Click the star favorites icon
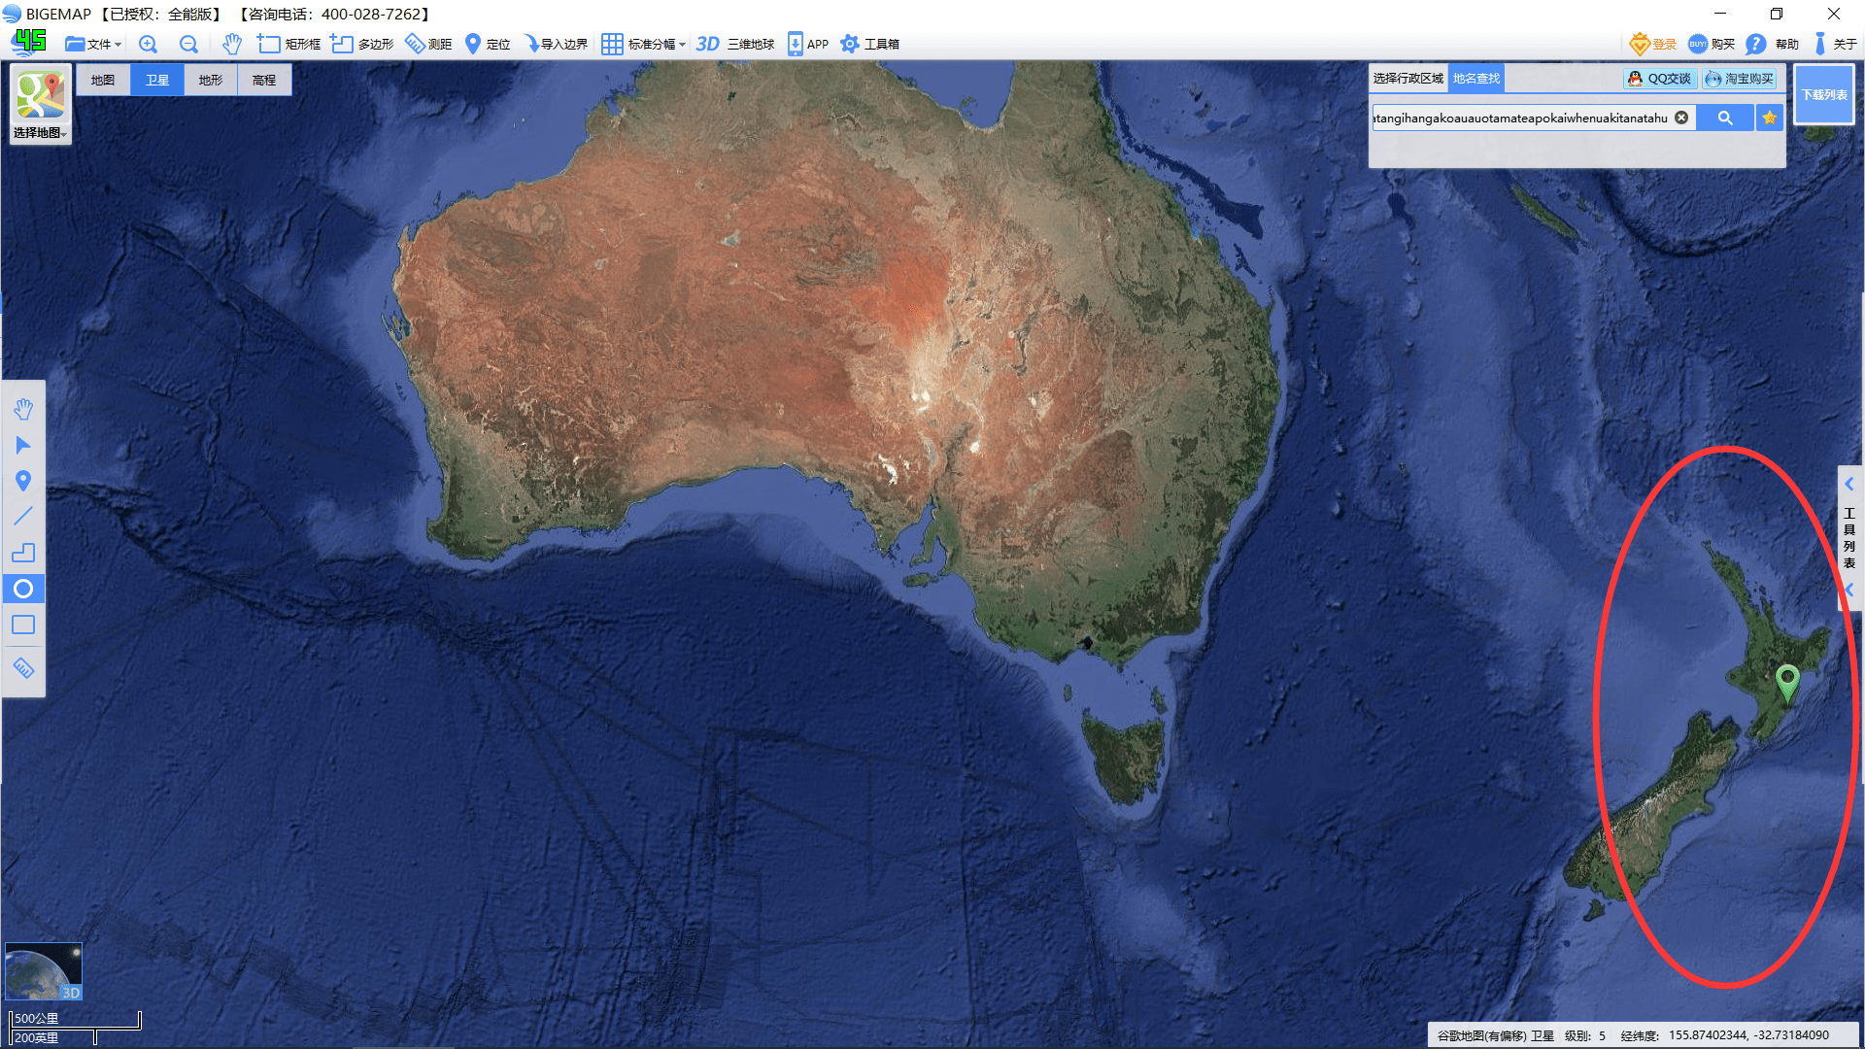 pos(1770,118)
